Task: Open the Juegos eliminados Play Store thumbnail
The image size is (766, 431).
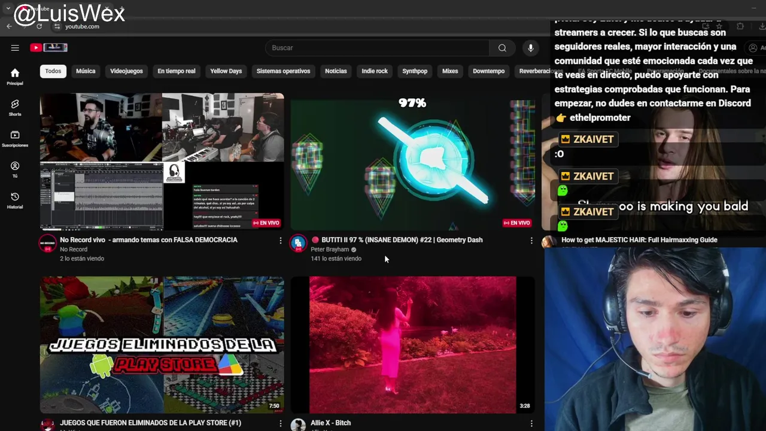Action: click(162, 345)
